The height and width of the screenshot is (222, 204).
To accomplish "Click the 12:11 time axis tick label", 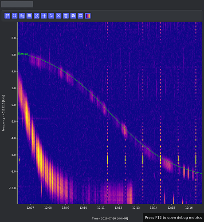I will point(101,208).
